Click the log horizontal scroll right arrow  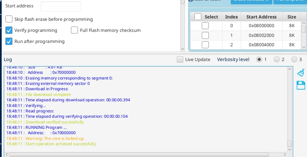click(x=285, y=154)
